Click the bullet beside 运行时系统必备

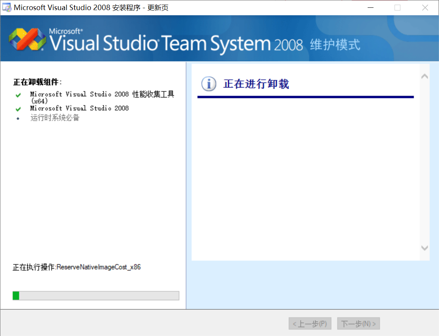(19, 117)
